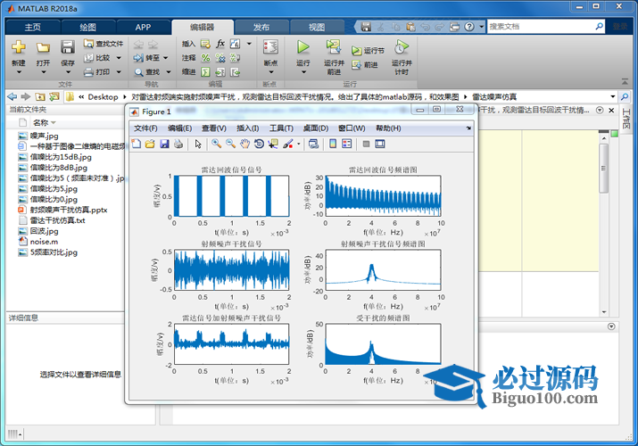Open the 工具(T) menu in Figure 1

pos(281,128)
